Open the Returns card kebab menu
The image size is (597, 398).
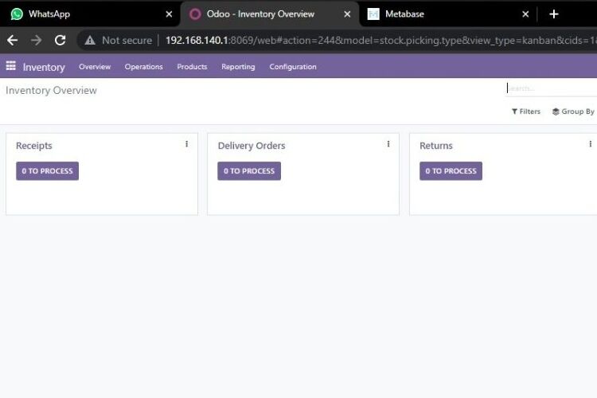tap(590, 144)
